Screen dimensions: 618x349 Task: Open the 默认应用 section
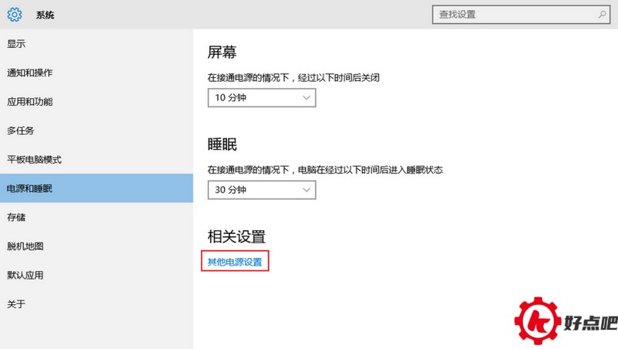(25, 275)
